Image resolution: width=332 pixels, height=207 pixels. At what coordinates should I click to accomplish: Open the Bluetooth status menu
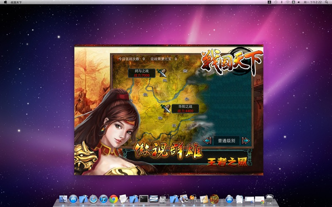click(x=282, y=2)
